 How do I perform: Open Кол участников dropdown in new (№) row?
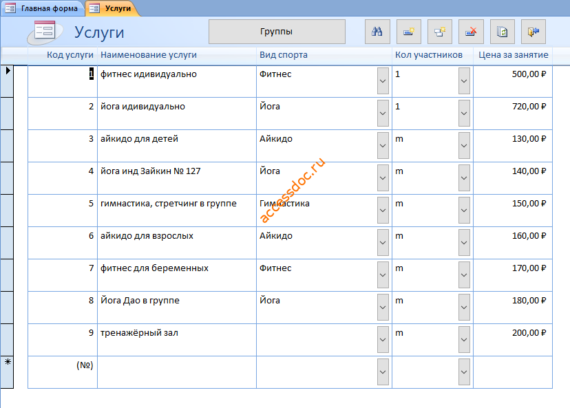464,372
